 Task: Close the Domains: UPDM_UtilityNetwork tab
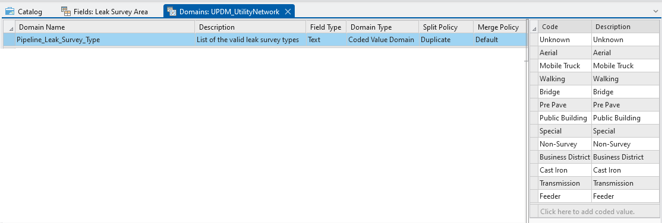coord(288,11)
